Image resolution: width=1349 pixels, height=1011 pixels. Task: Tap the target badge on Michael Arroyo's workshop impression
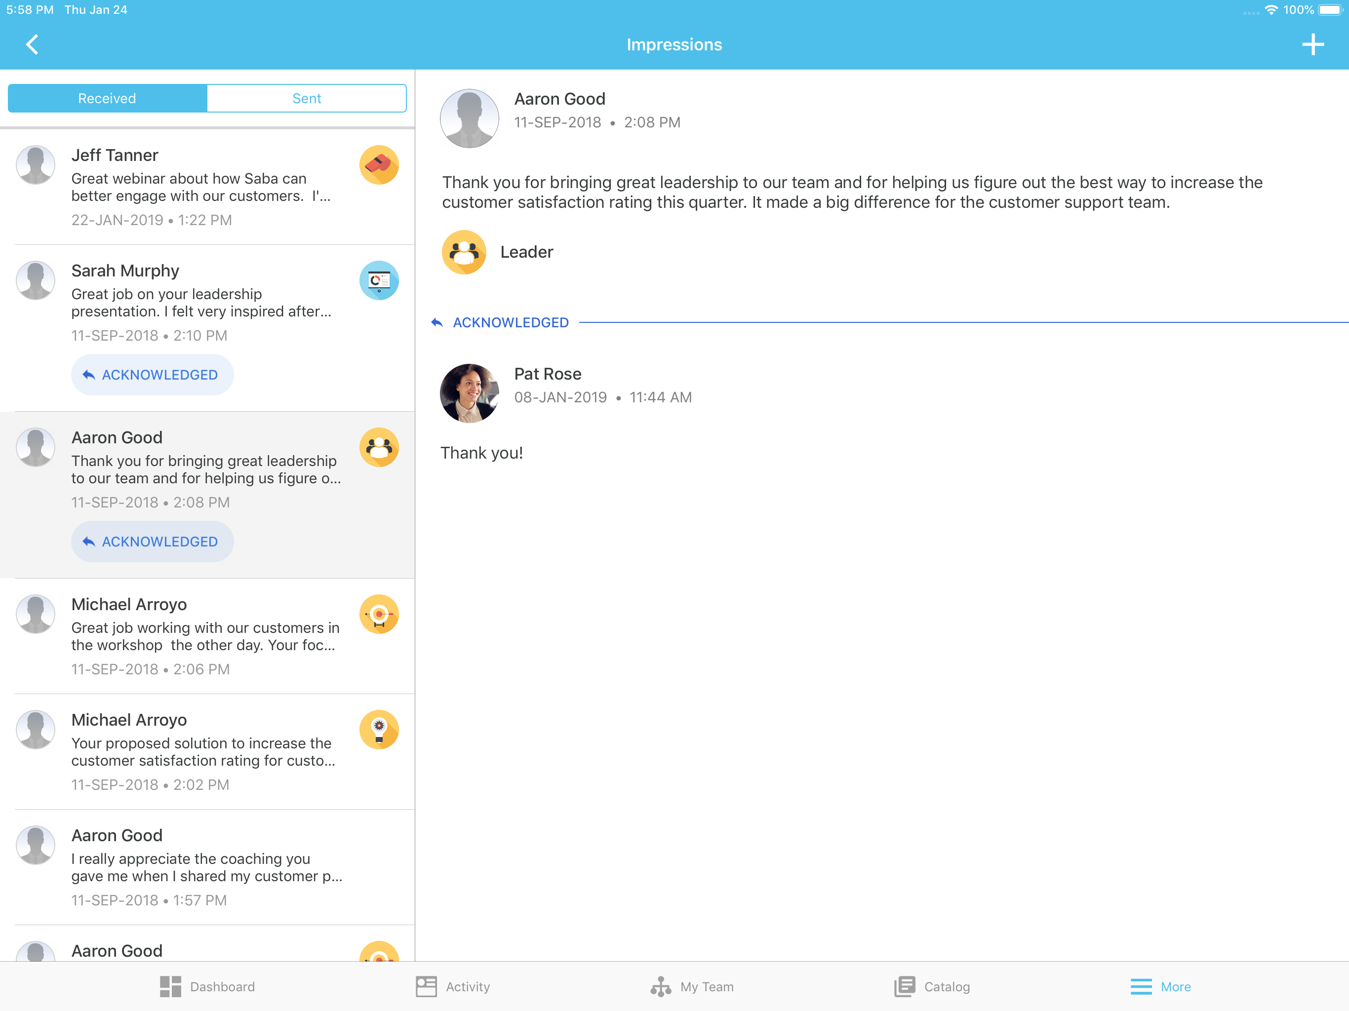(x=379, y=614)
